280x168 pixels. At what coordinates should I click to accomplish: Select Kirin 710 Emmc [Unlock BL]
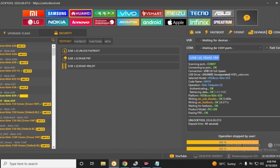tap(25, 112)
